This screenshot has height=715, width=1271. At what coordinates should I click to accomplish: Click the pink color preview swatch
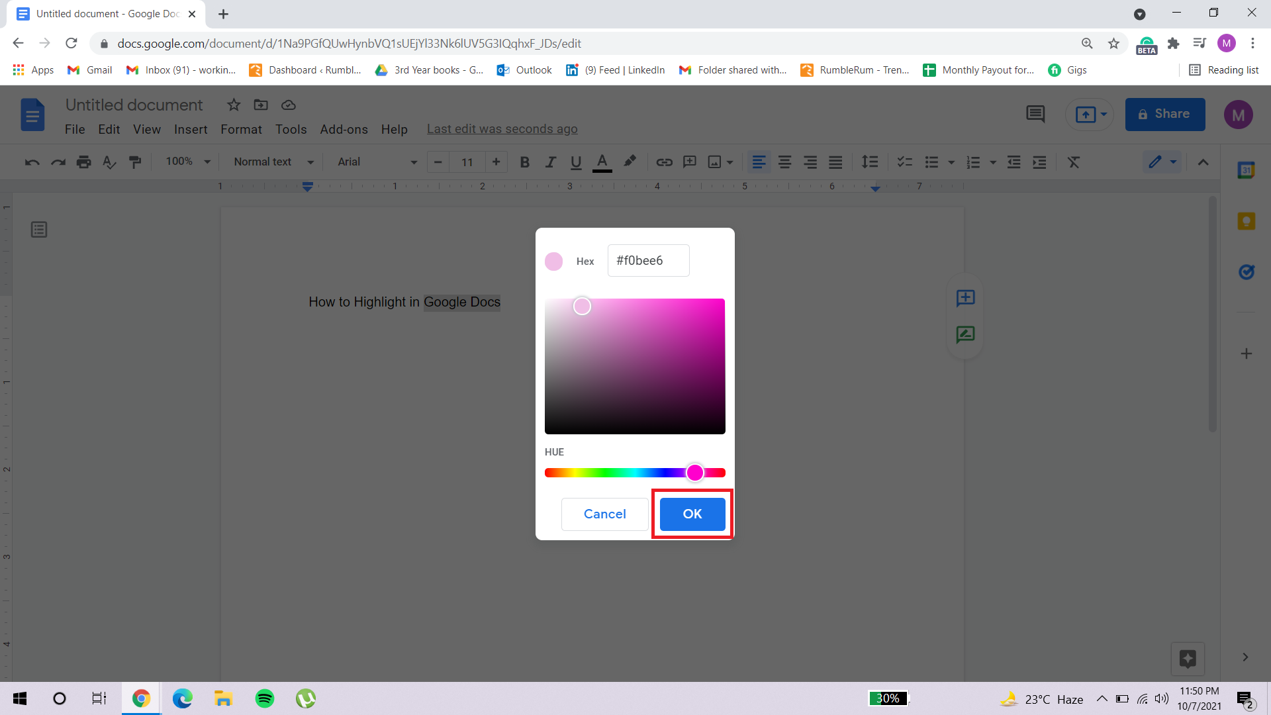[553, 261]
